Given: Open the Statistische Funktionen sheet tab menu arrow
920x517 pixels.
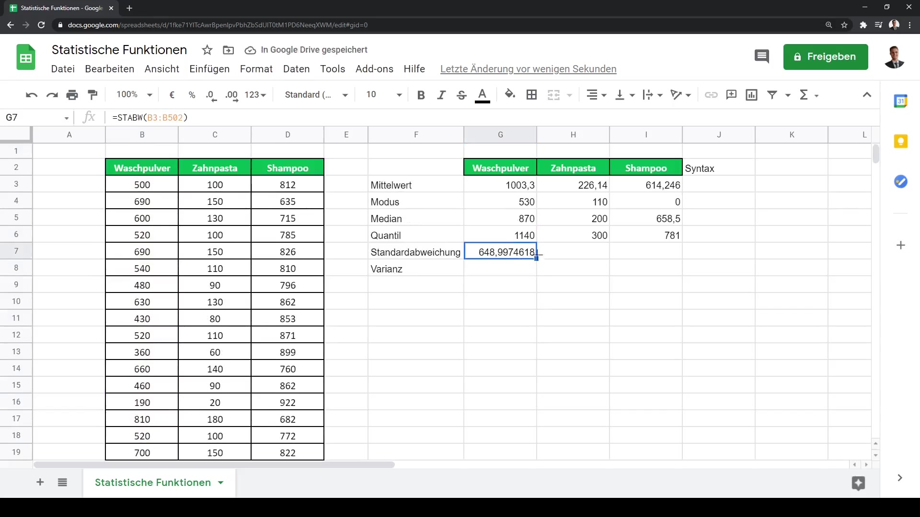Looking at the screenshot, I should [x=221, y=483].
